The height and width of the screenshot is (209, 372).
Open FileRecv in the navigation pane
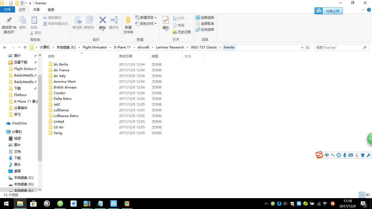pyautogui.click(x=20, y=95)
